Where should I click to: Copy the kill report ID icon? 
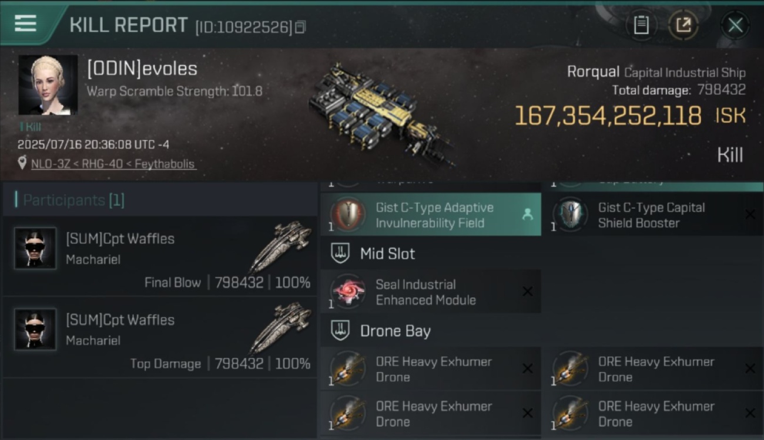(x=300, y=27)
